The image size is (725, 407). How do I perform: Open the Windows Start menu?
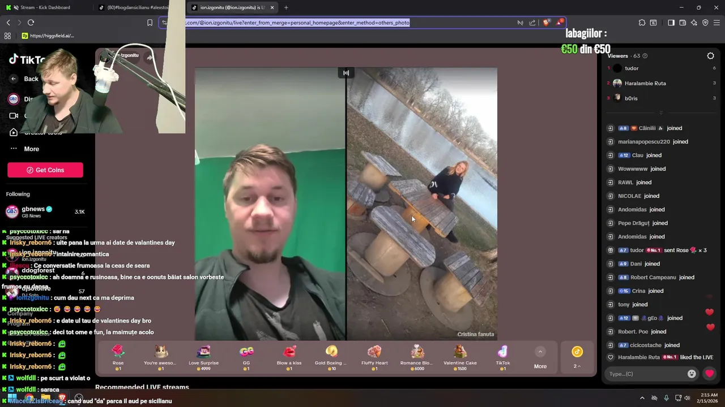pos(12,398)
